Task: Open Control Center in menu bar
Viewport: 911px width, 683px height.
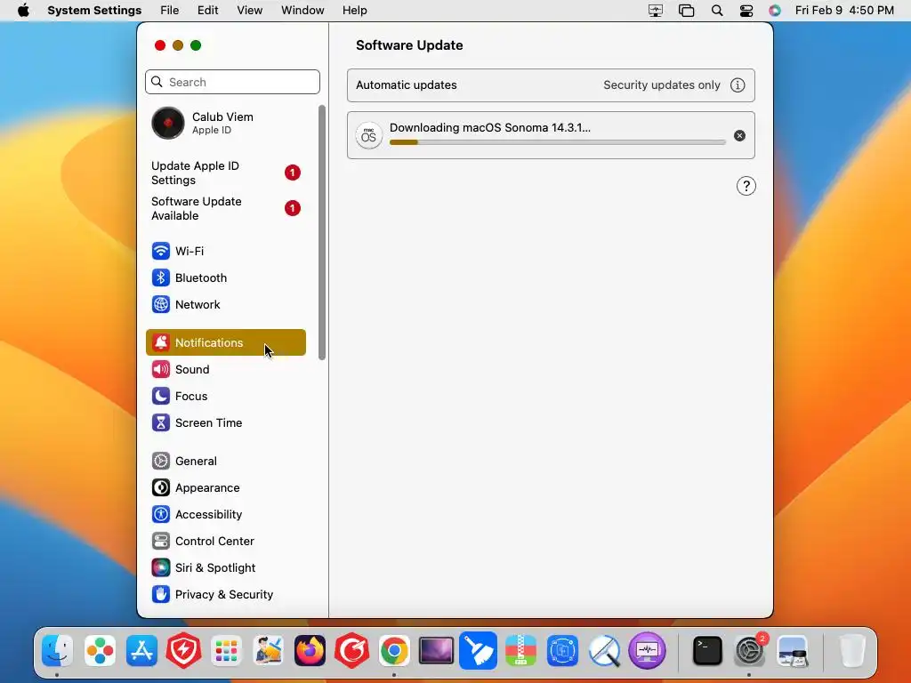Action: pyautogui.click(x=746, y=11)
